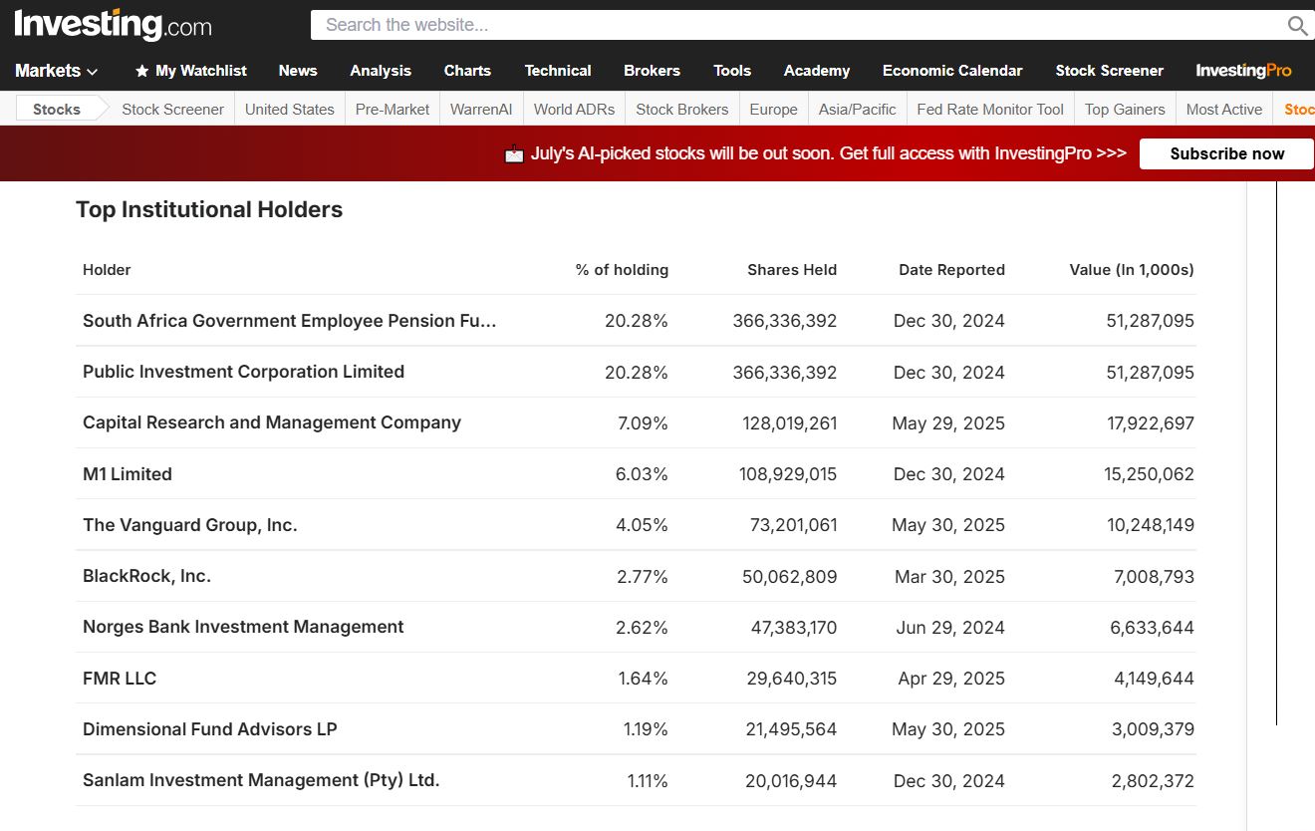
Task: Go to the United States sub-tab
Action: pos(289,110)
